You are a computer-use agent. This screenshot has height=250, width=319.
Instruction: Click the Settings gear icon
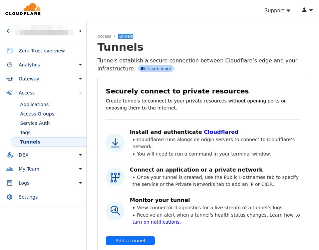10,197
